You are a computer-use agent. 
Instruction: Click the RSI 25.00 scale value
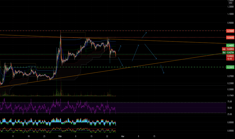click(x=230, y=114)
